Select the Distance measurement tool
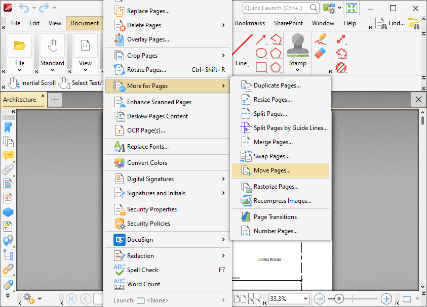 click(341, 39)
